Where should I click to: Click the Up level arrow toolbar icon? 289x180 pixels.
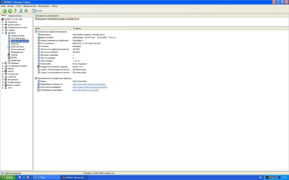click(x=15, y=11)
